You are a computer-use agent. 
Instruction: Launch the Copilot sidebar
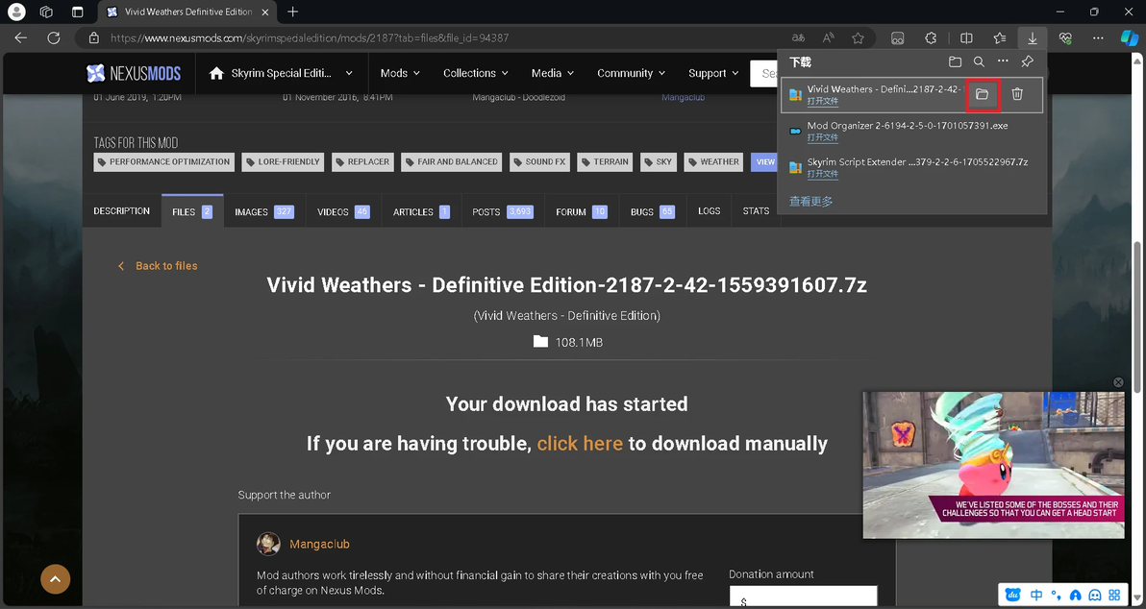pyautogui.click(x=1130, y=38)
